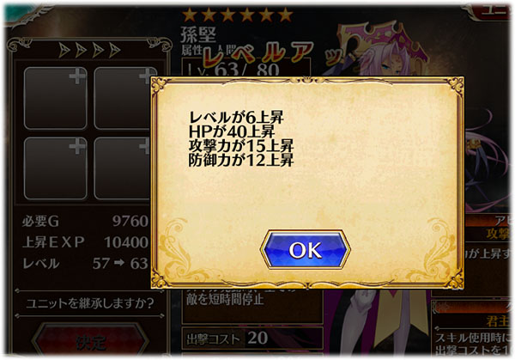Add unit to top-left material slot
The image size is (515, 360).
pyautogui.click(x=56, y=98)
